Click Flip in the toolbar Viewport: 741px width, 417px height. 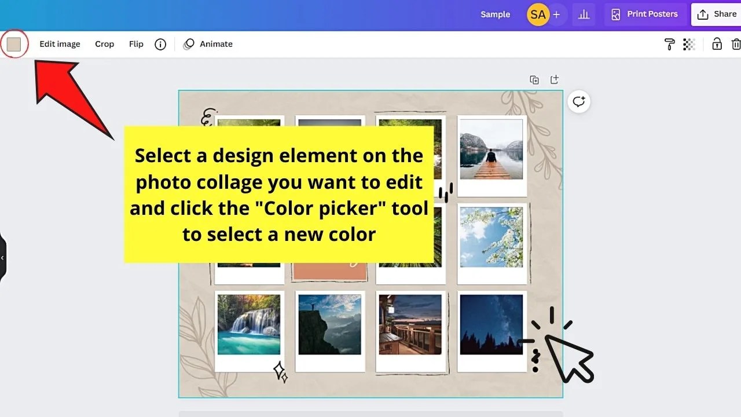136,44
